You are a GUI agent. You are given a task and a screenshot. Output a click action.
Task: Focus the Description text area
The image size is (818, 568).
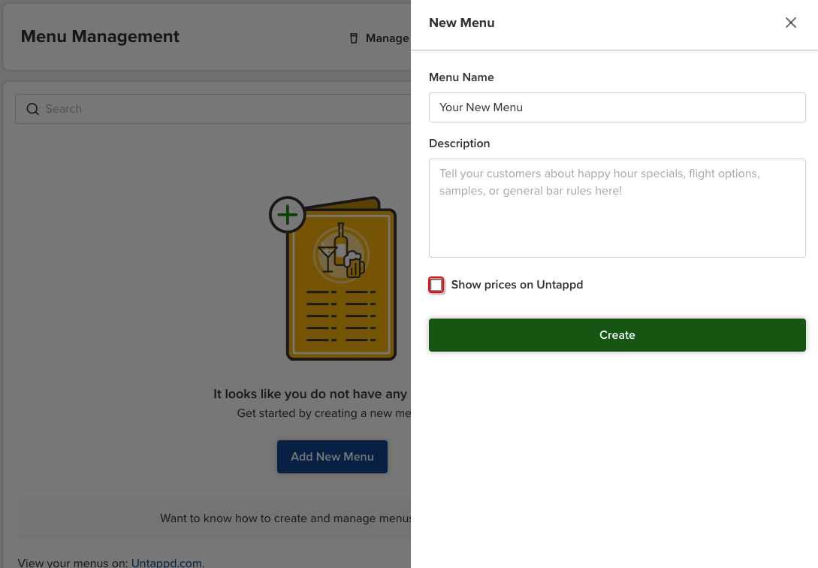(617, 208)
